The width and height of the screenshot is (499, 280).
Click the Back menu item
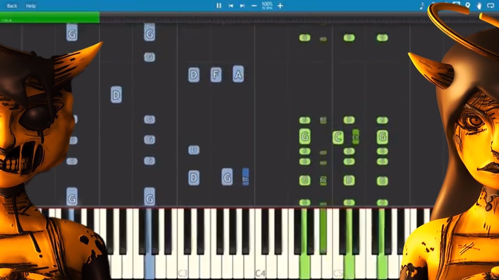click(12, 6)
